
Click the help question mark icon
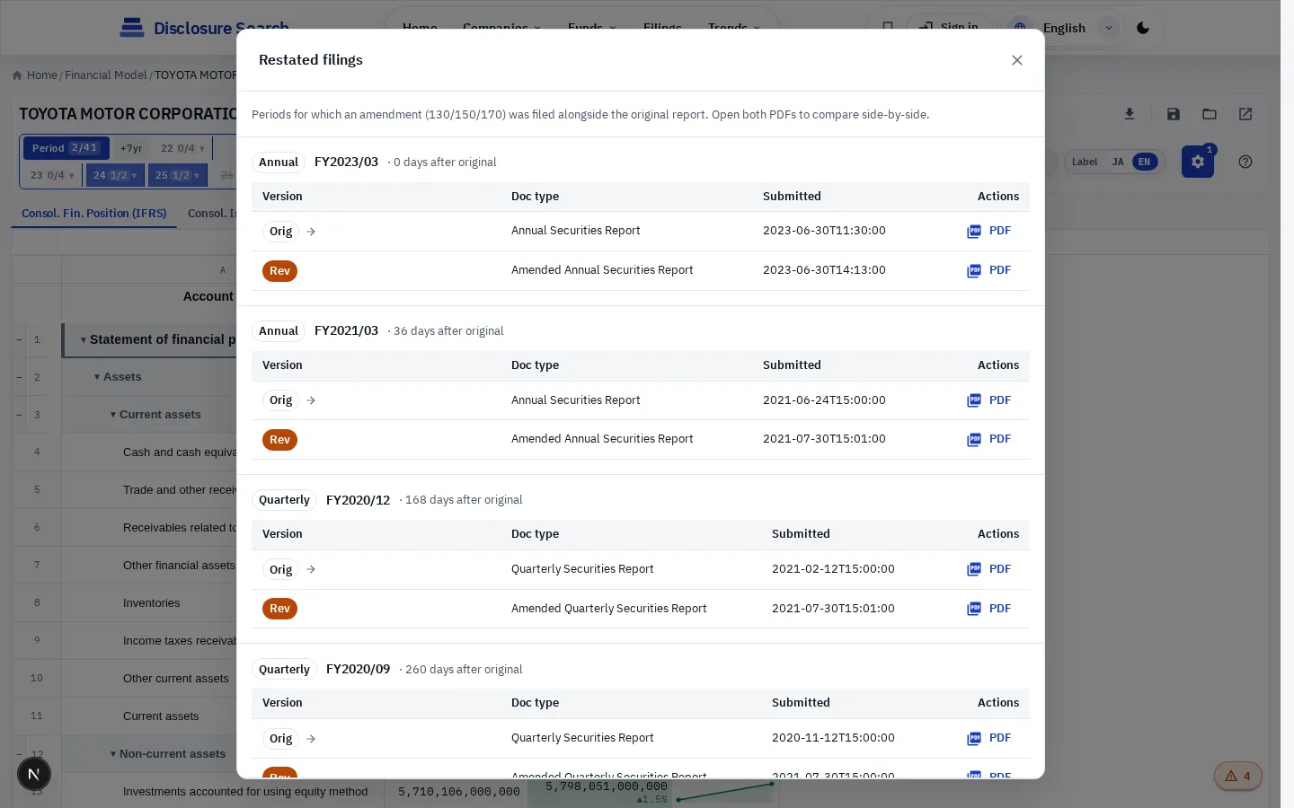(1245, 162)
